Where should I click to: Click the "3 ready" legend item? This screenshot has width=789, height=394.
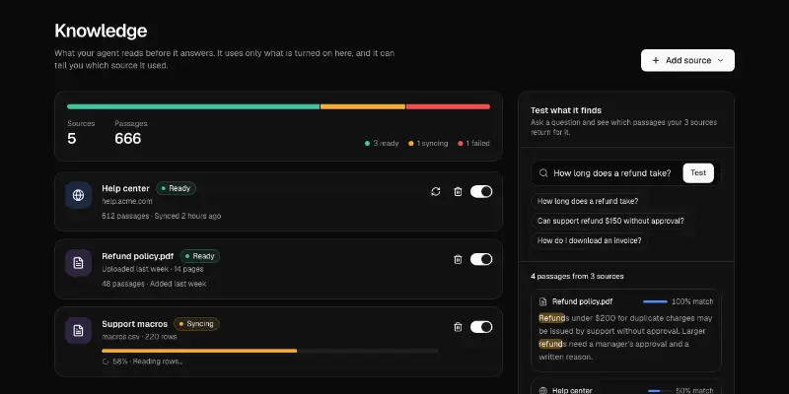pos(382,143)
